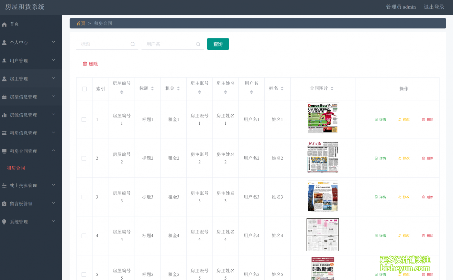Click 管理员 admin in top bar
Screen dimensions: 453x280
pyautogui.click(x=401, y=7)
